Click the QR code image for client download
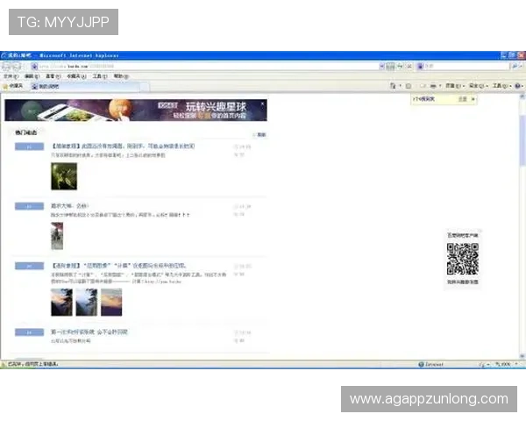The image size is (526, 421). [463, 260]
